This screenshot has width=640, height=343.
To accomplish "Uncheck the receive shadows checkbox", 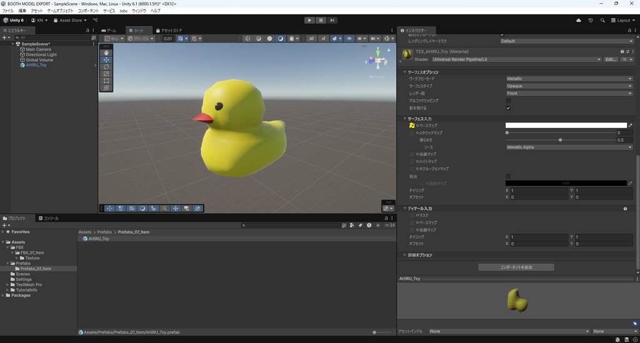I will pyautogui.click(x=508, y=108).
